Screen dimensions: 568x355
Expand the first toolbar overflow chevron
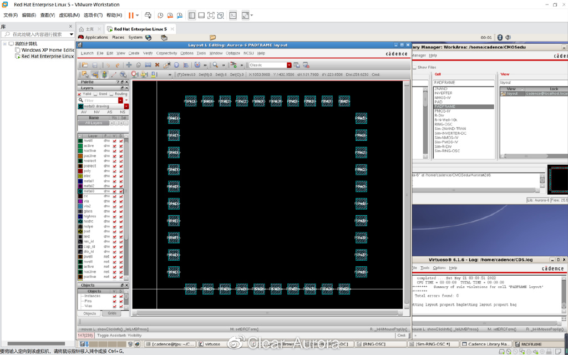pyautogui.click(x=205, y=65)
